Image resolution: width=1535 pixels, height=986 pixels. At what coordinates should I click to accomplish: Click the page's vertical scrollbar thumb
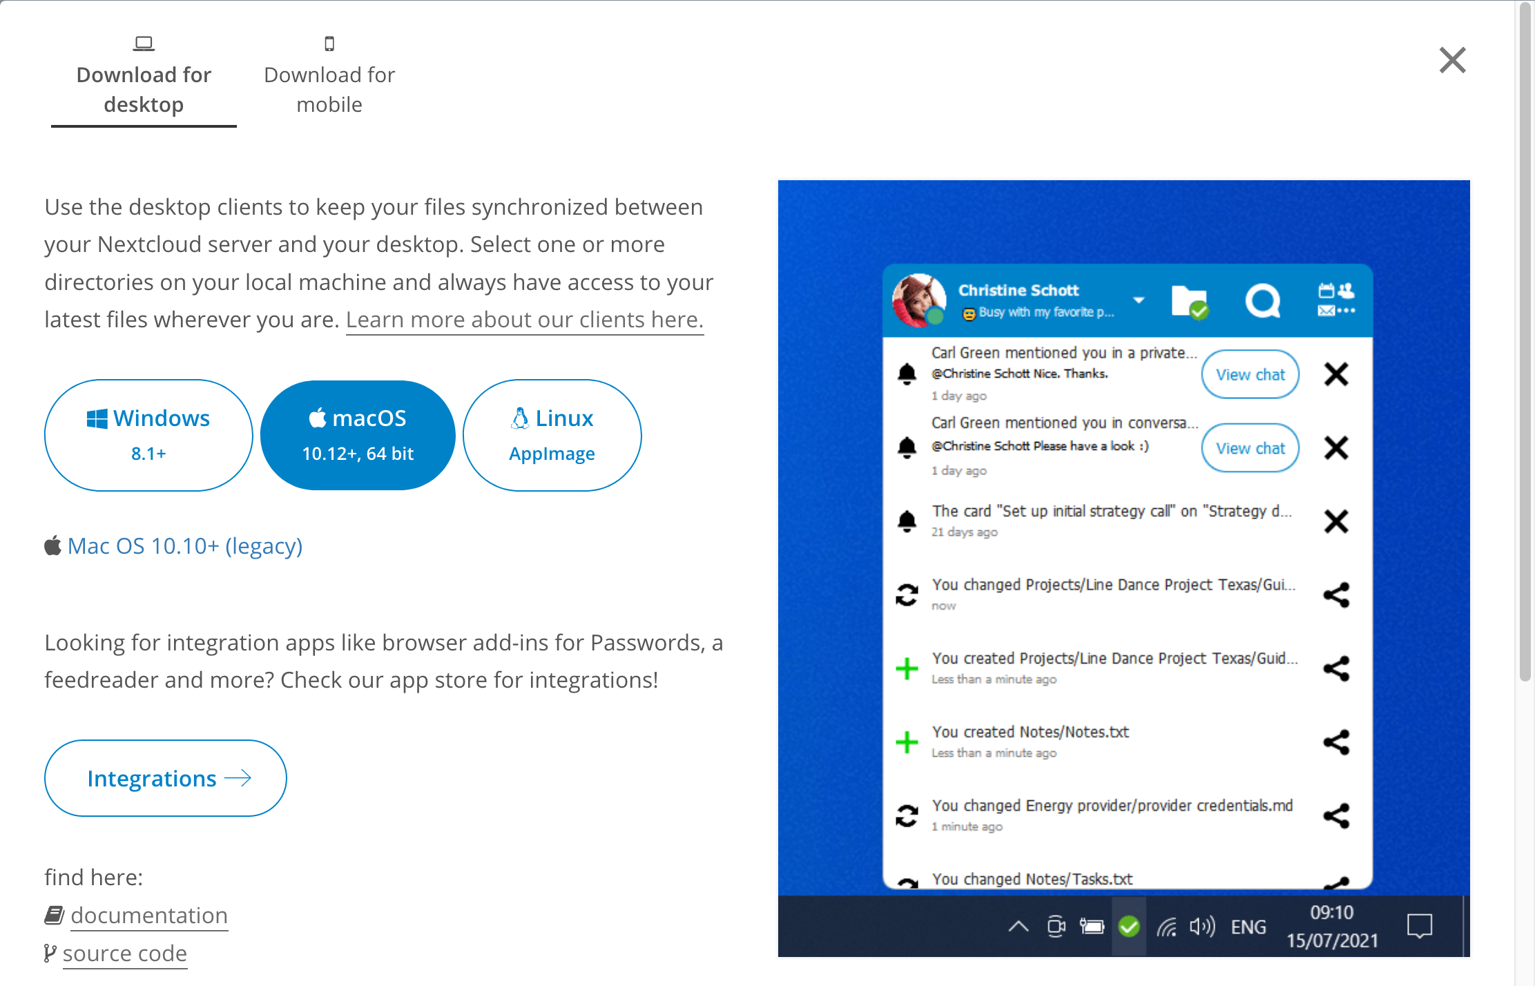point(1525,342)
